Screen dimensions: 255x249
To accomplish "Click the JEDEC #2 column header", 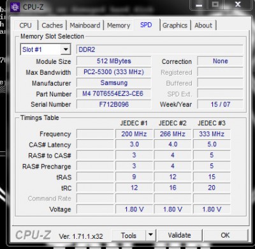I will tap(173, 123).
